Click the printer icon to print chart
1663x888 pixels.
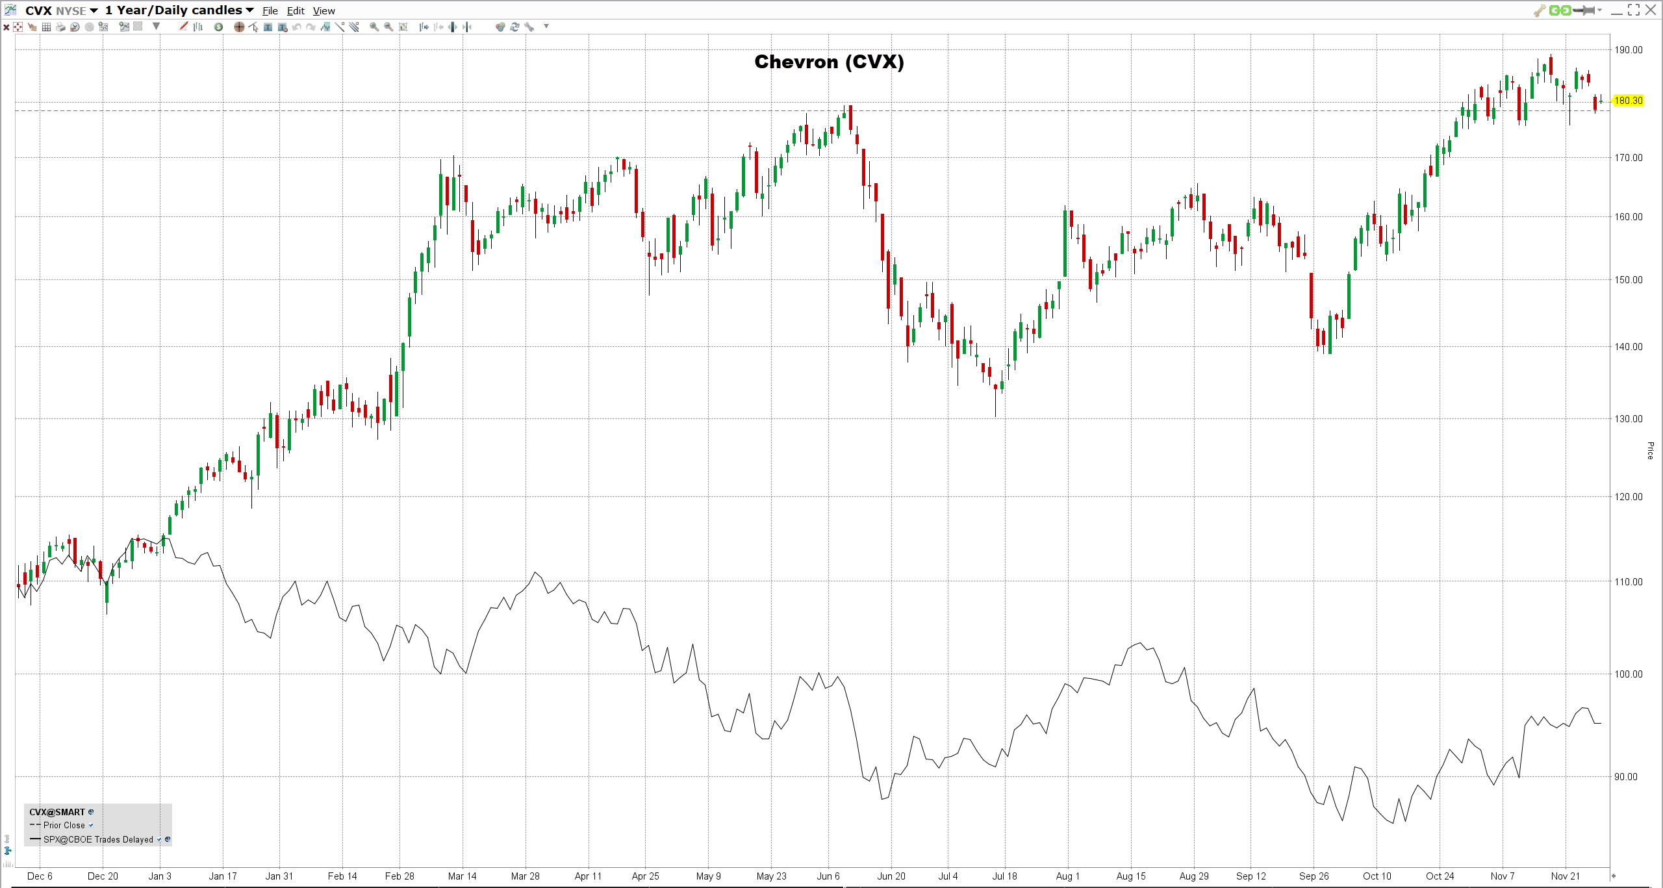[60, 27]
